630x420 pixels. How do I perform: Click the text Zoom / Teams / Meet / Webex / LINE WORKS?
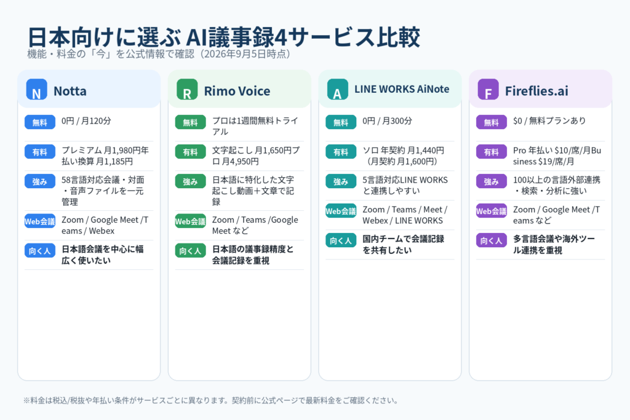(405, 215)
